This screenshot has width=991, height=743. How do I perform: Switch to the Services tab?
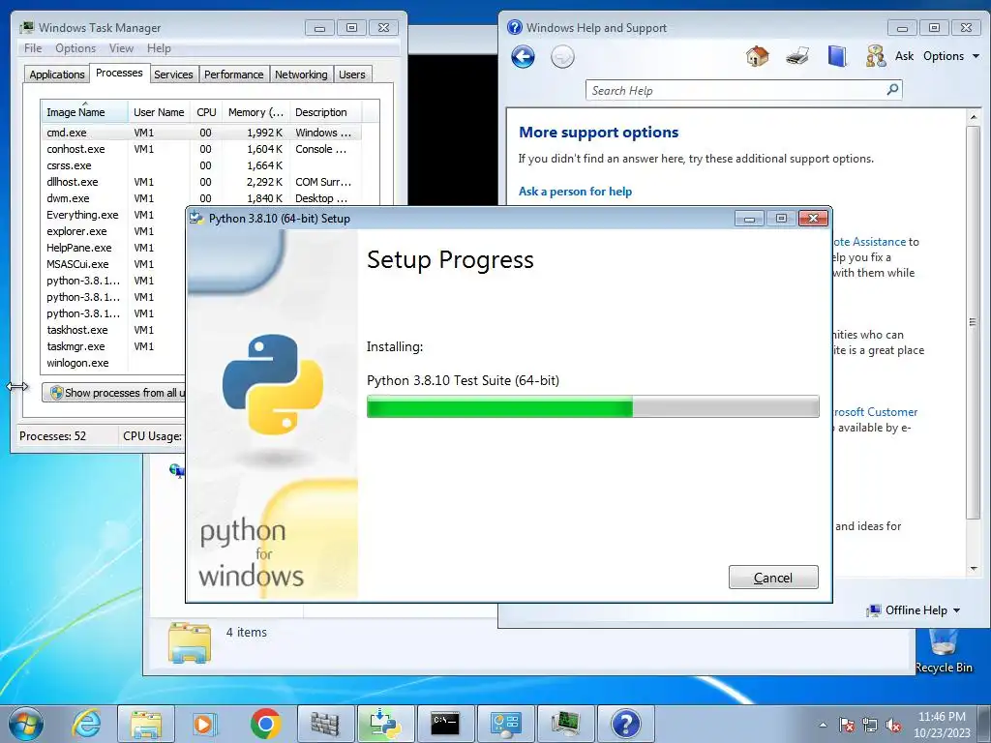[x=173, y=74]
